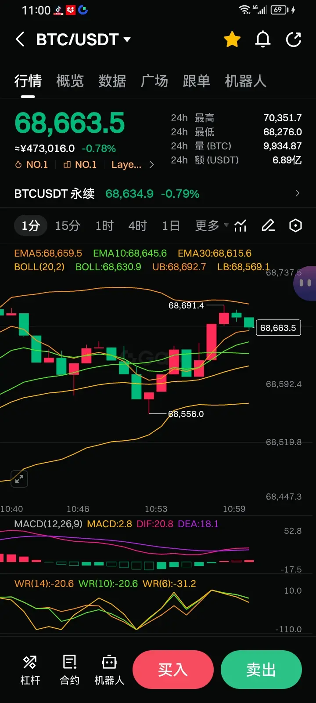Switch to the 概览 tab
The width and height of the screenshot is (316, 703).
point(70,81)
